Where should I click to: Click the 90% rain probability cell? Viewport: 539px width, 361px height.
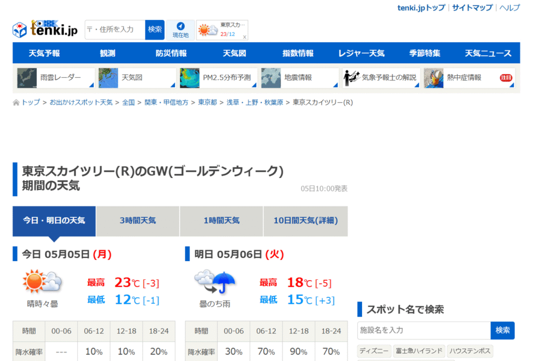pos(298,352)
